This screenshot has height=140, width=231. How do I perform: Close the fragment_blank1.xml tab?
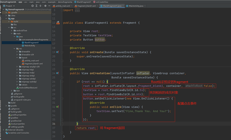tap(97, 6)
